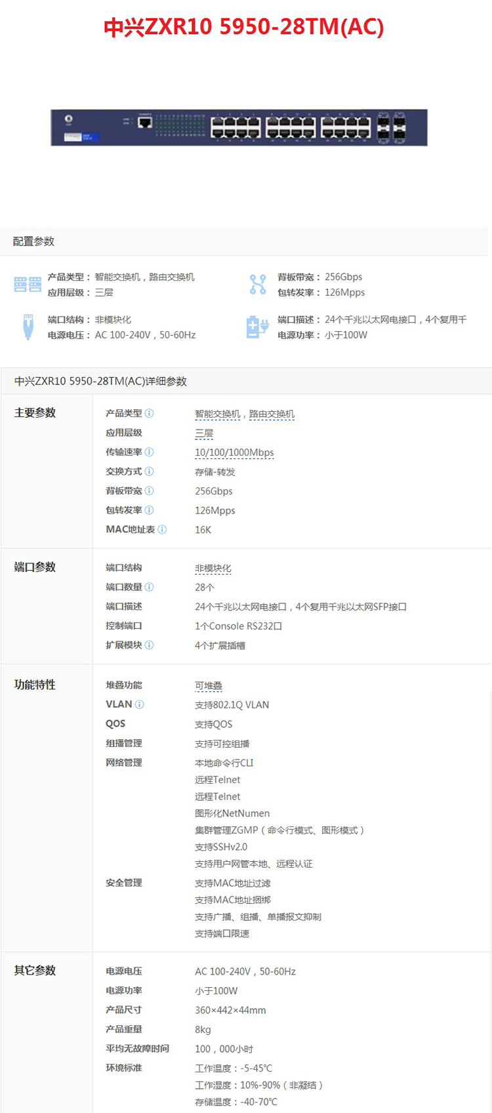
Task: Click the info icon next to 端口数量
Action: tap(150, 587)
